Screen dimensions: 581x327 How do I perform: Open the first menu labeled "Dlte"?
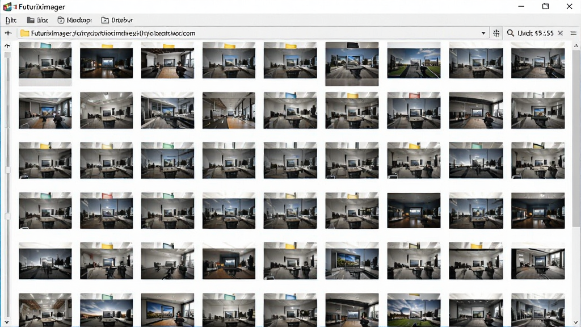[11, 20]
